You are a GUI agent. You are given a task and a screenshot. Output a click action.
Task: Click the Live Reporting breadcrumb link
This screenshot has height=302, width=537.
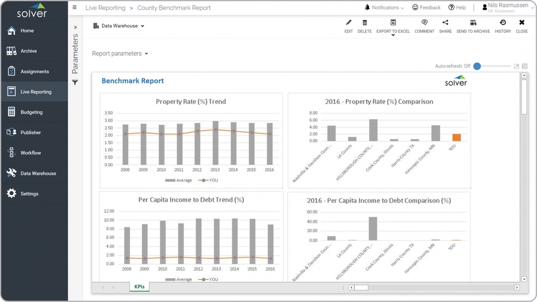[105, 8]
